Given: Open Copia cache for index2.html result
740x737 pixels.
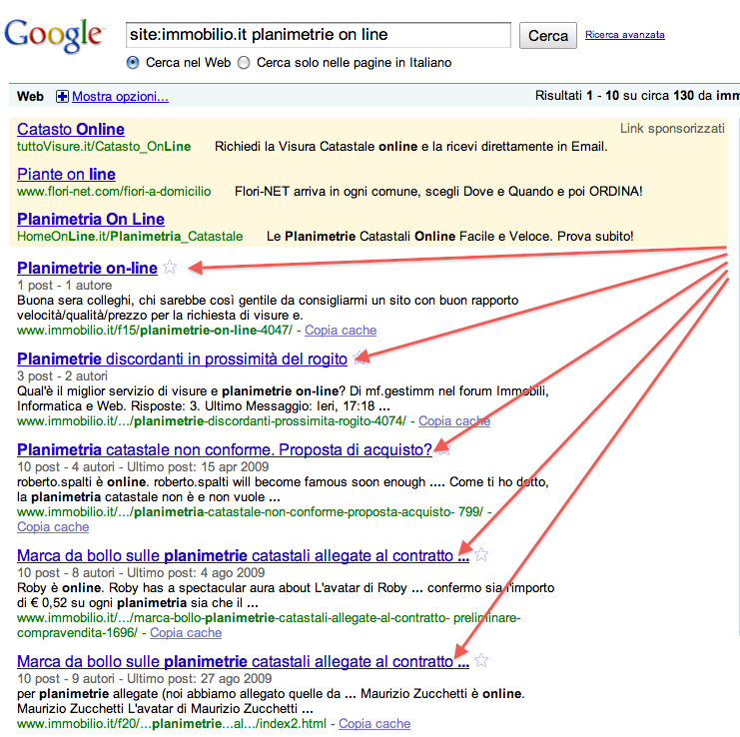Looking at the screenshot, I should (x=374, y=723).
